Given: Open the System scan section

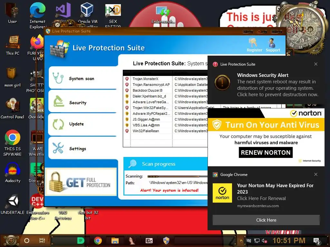Looking at the screenshot, I should (83, 78).
